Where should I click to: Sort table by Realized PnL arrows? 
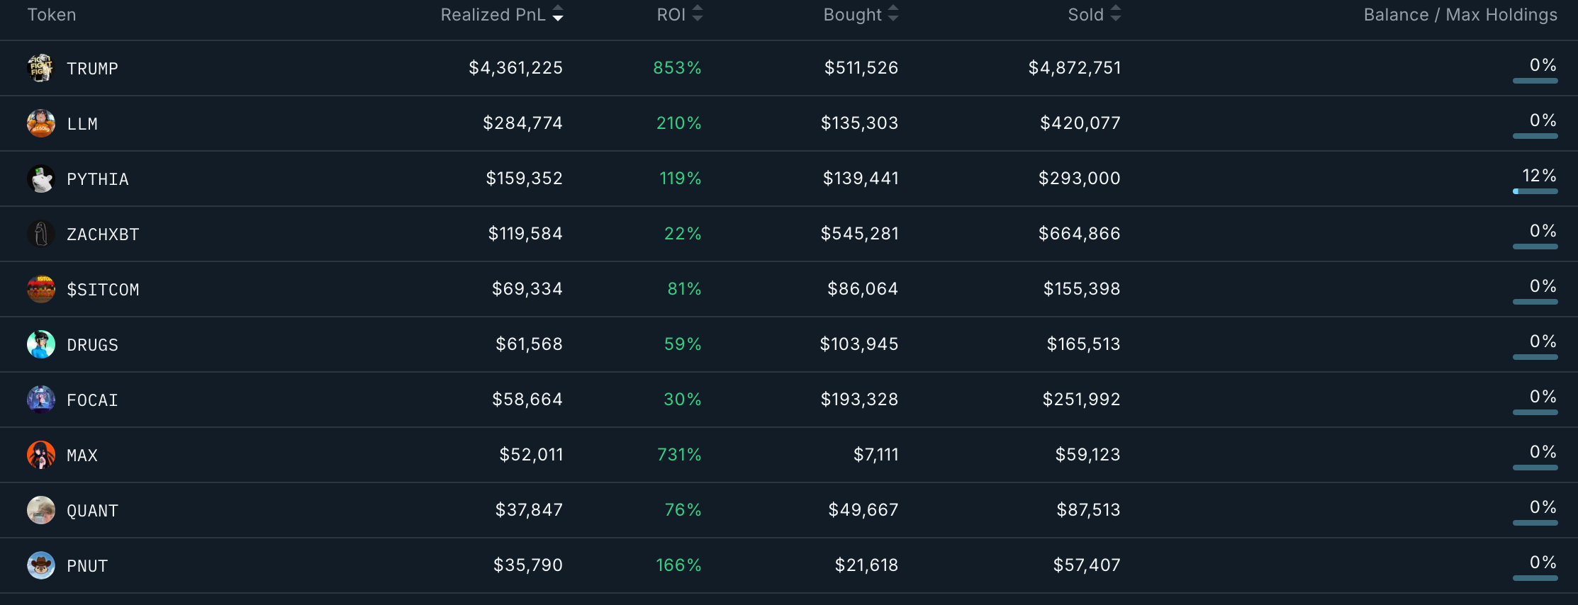coord(558,14)
